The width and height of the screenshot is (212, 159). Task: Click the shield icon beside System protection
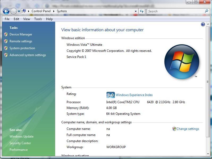(6, 48)
